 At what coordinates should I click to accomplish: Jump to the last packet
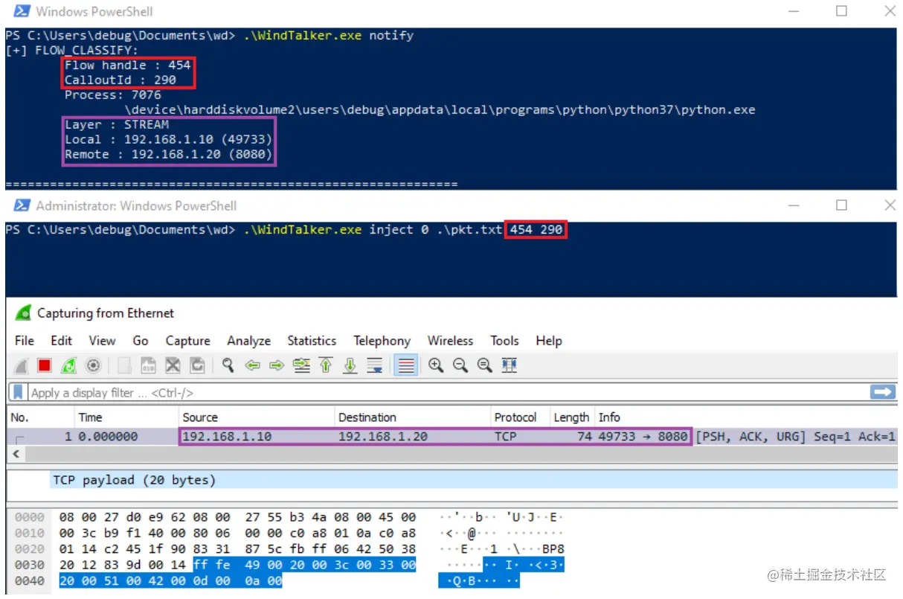tap(350, 365)
